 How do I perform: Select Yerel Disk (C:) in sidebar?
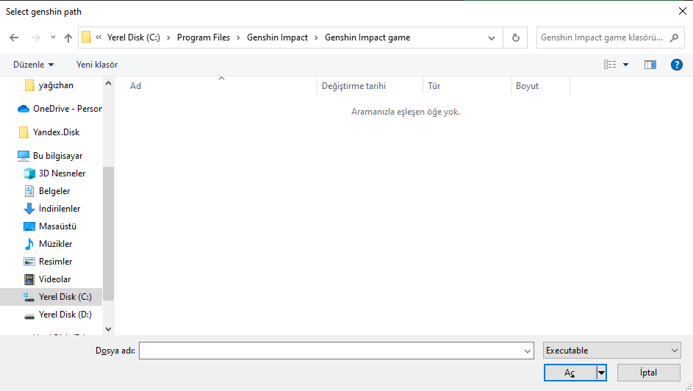point(51,297)
